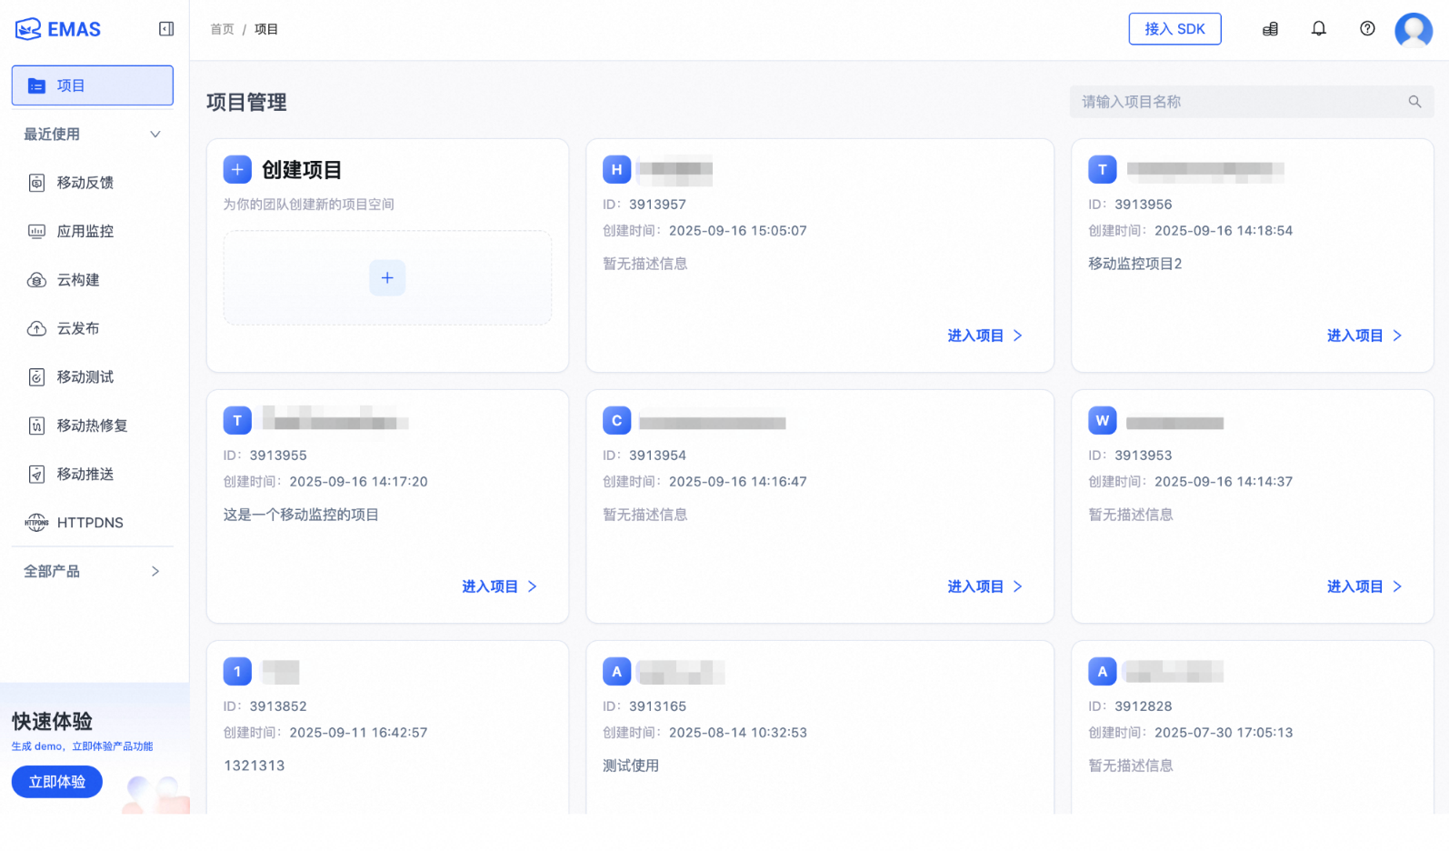The height and width of the screenshot is (851, 1449).
Task: Click description text 1321313
Action: (255, 766)
